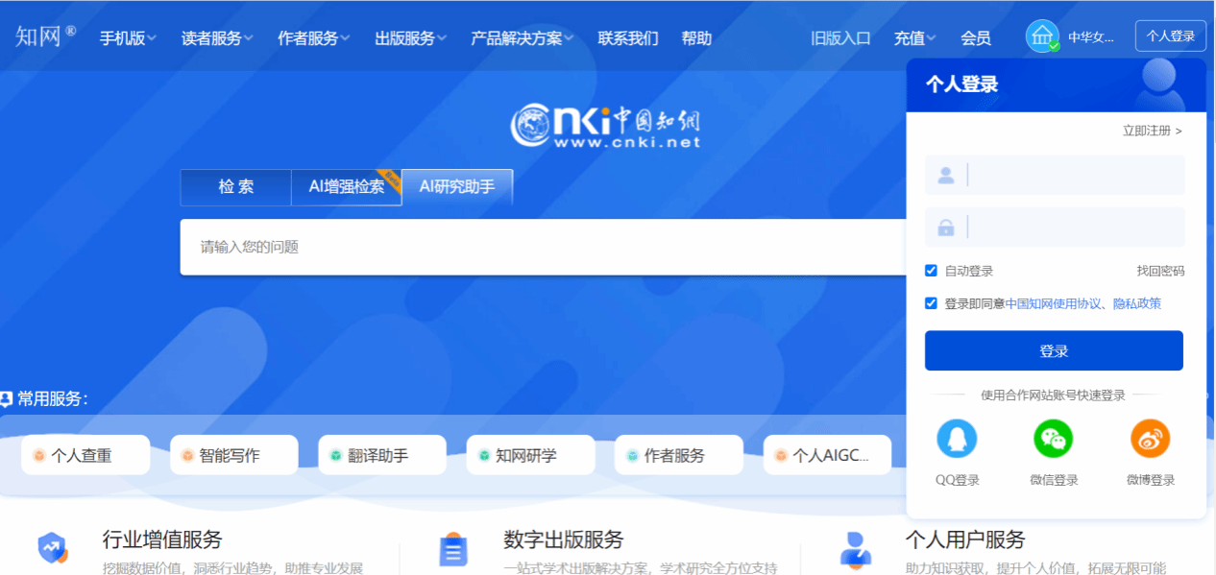
Task: Click the 数字出版服务 document icon
Action: click(x=452, y=550)
